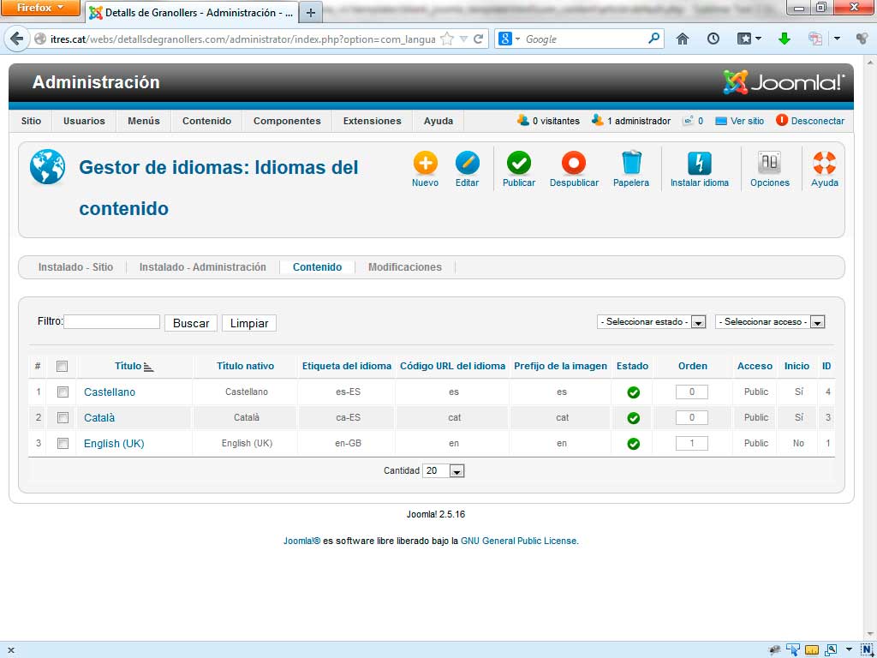Bookmark this page with star icon
Screen dimensions: 877x658
point(447,39)
